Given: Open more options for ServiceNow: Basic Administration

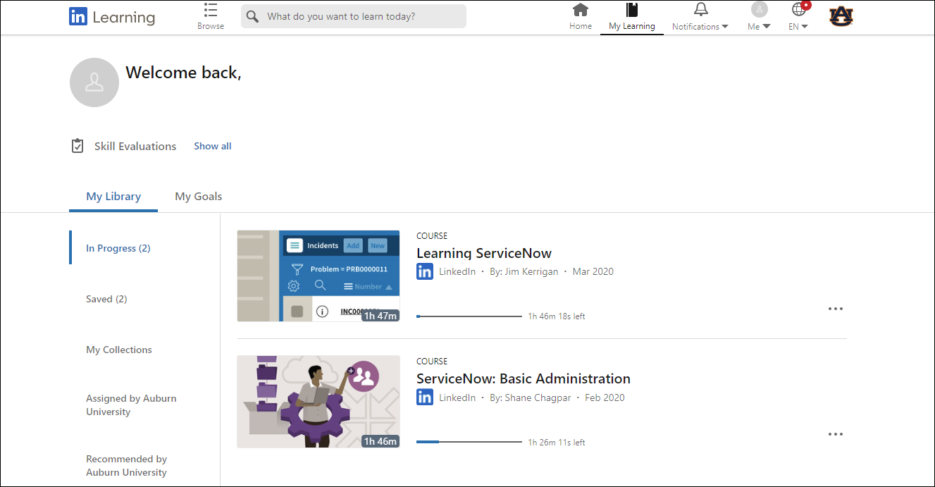Looking at the screenshot, I should pyautogui.click(x=836, y=434).
